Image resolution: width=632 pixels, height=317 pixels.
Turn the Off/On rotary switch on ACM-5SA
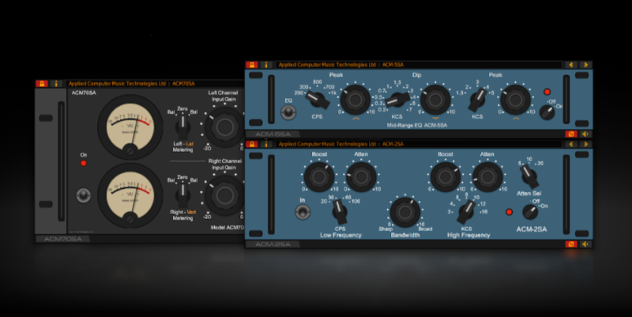tap(547, 112)
